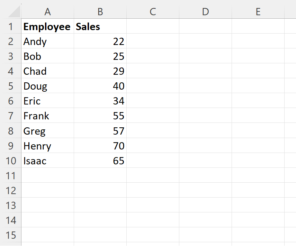
Task: Select the cell containing Frank
Action: point(47,116)
